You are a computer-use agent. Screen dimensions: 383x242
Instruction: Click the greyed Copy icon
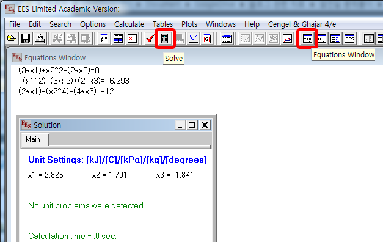click(x=71, y=38)
